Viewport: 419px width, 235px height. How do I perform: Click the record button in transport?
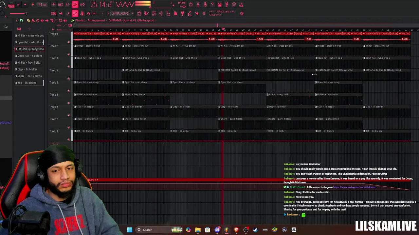[x=32, y=5]
